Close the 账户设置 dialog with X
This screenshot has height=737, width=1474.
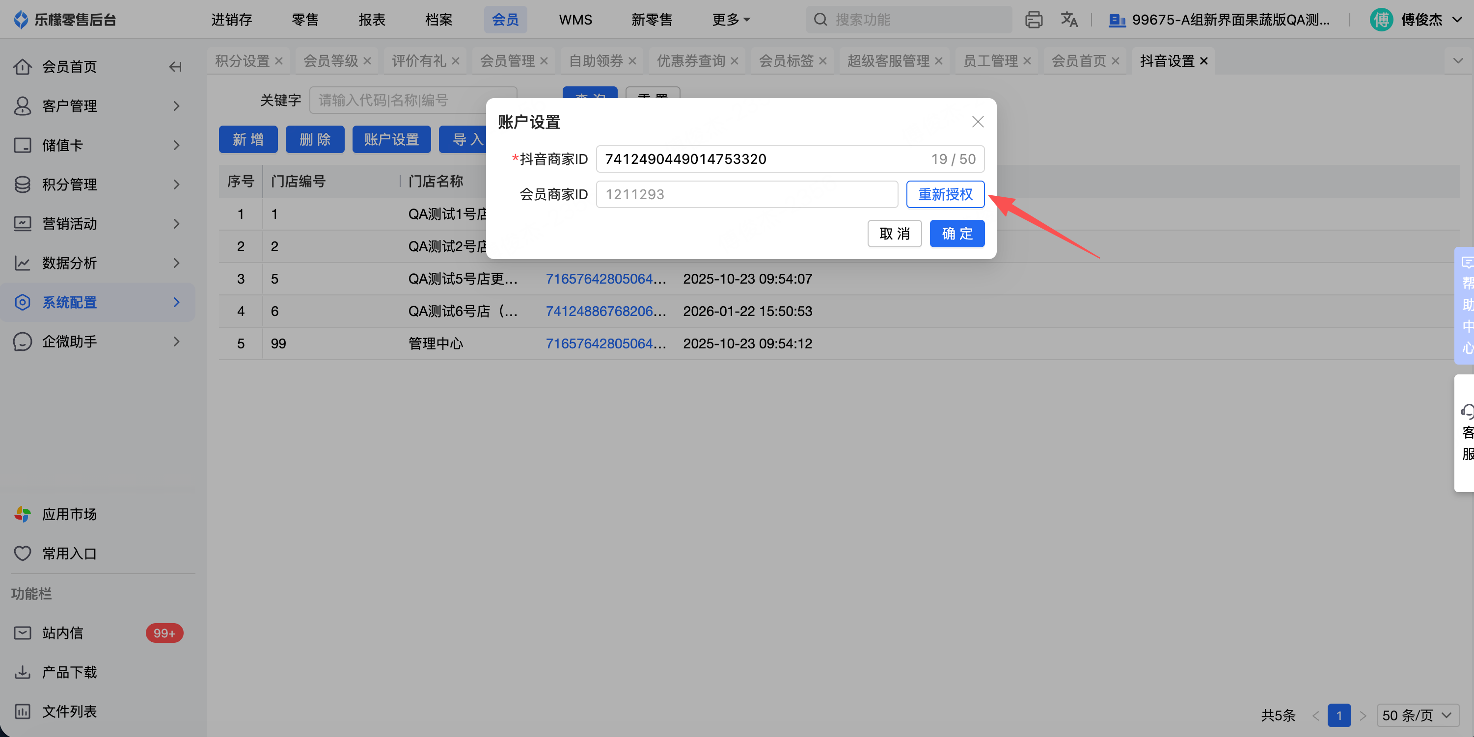point(977,122)
